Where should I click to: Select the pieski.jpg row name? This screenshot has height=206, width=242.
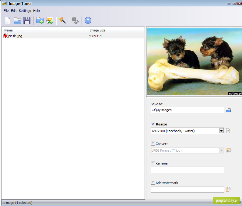pyautogui.click(x=15, y=36)
